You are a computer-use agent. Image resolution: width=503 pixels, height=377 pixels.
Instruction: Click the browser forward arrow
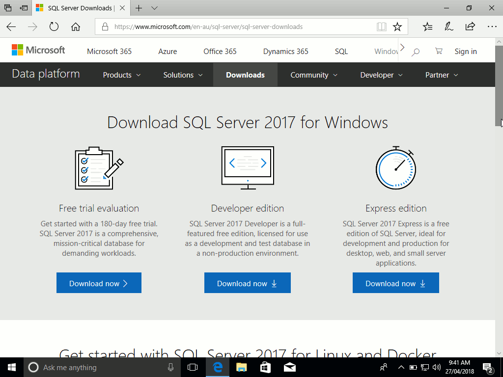(x=32, y=27)
